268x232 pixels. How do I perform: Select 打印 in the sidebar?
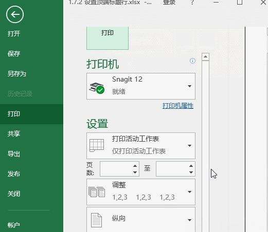coord(31,114)
